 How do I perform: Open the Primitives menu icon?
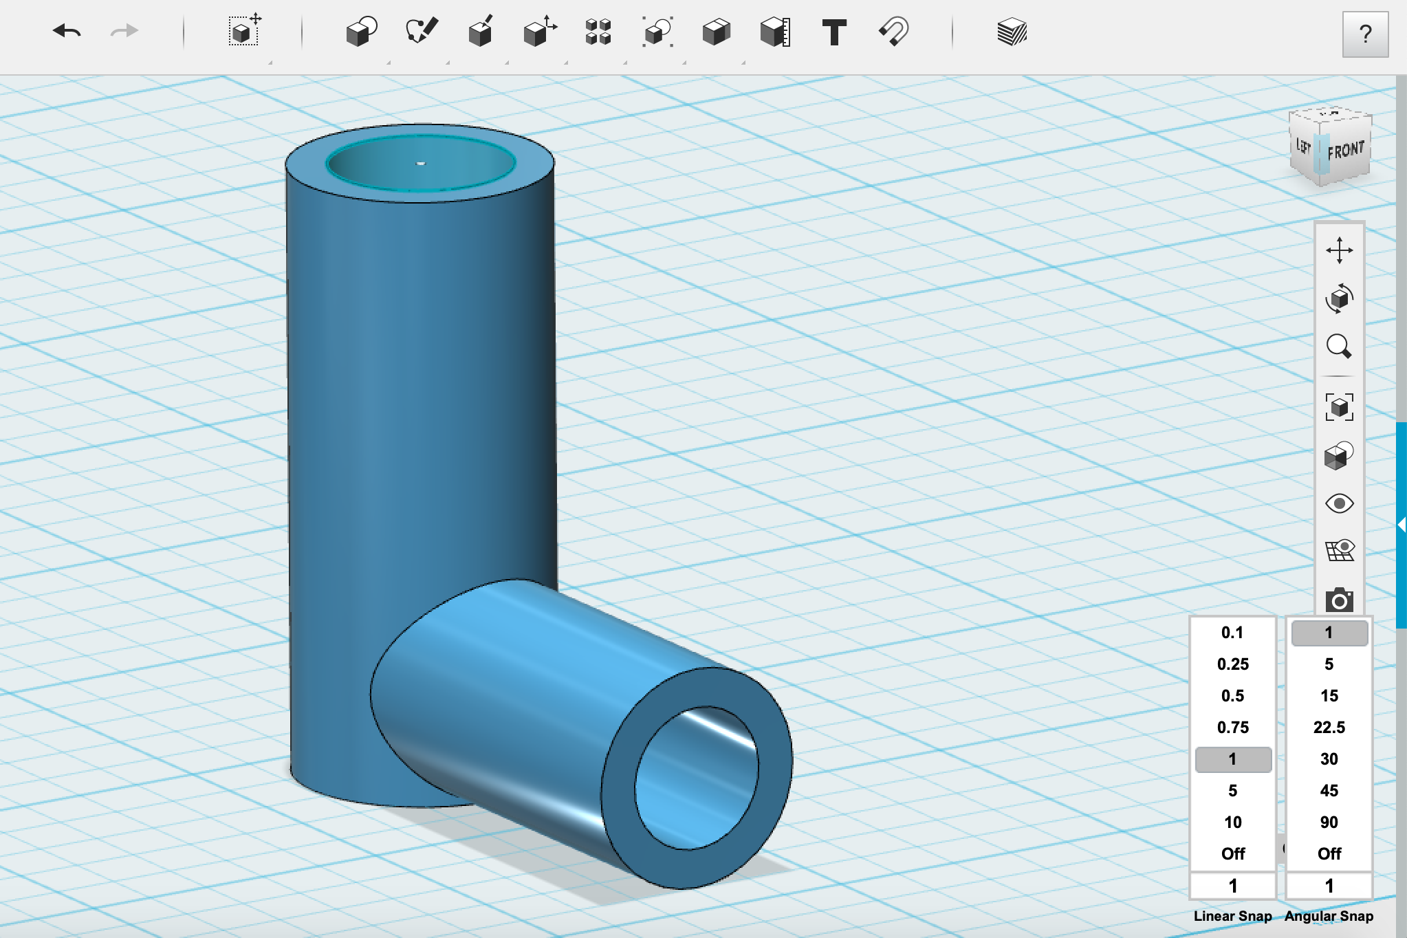tap(362, 32)
